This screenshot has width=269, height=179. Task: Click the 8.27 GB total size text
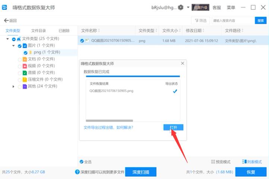38,172
